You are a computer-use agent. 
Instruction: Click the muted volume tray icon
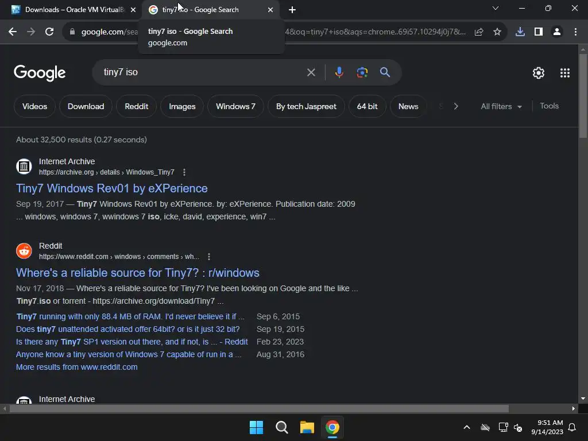click(x=519, y=427)
